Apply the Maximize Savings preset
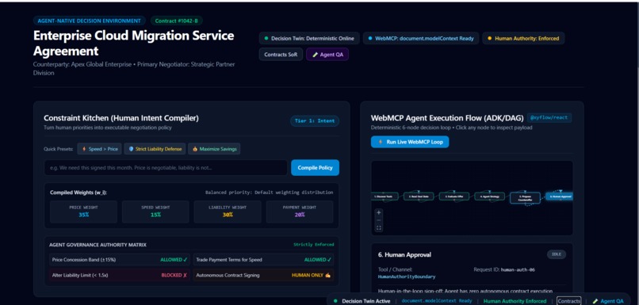The height and width of the screenshot is (305, 639). pos(214,149)
